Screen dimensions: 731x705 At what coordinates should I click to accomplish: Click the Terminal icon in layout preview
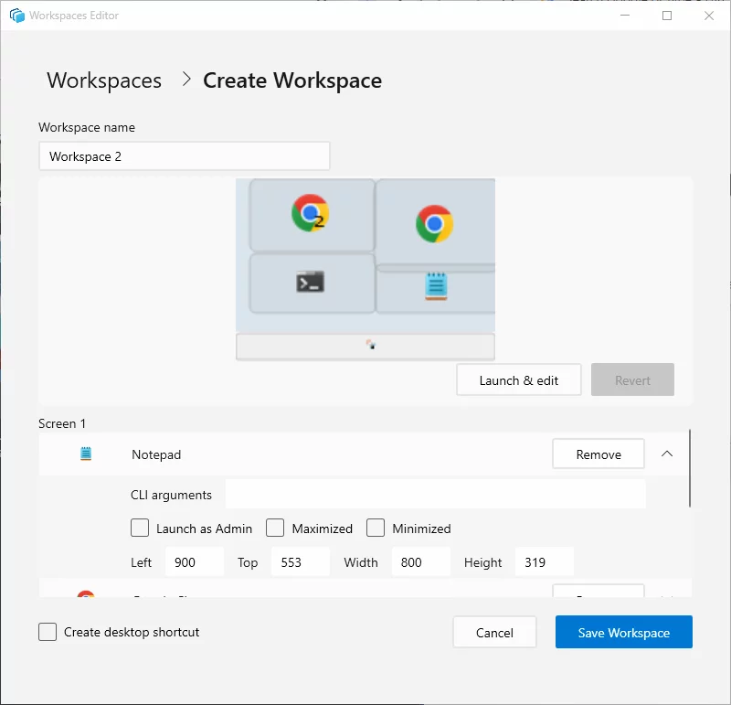[310, 282]
